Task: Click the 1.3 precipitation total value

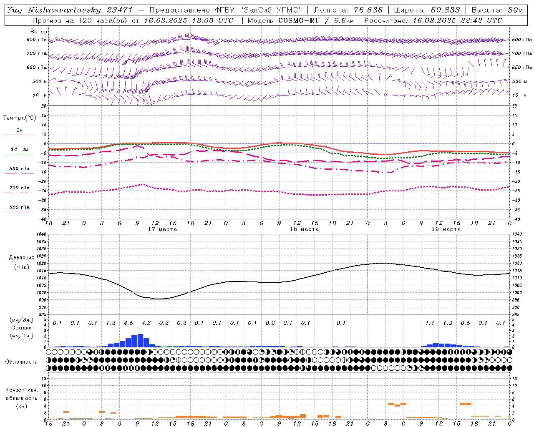Action: [x=448, y=323]
